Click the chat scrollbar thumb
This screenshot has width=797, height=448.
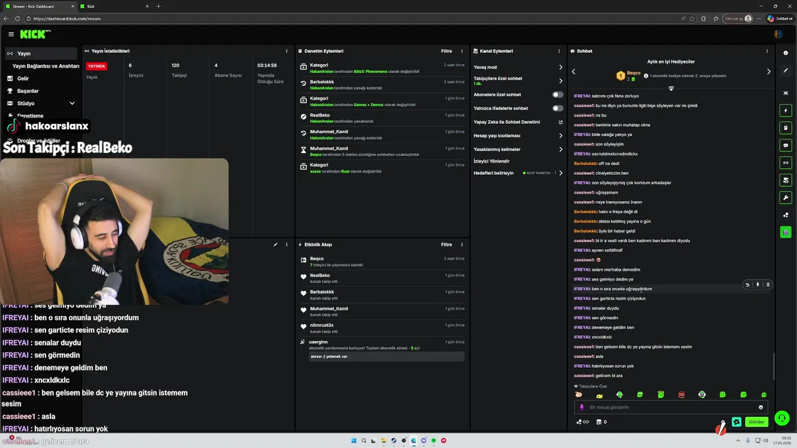[x=774, y=366]
